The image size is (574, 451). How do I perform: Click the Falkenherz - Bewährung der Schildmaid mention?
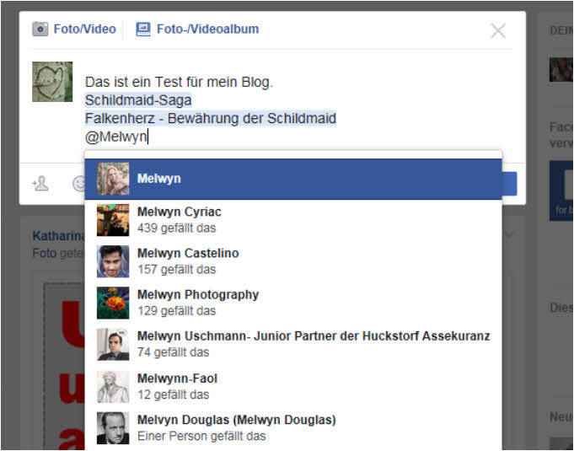pyautogui.click(x=210, y=118)
